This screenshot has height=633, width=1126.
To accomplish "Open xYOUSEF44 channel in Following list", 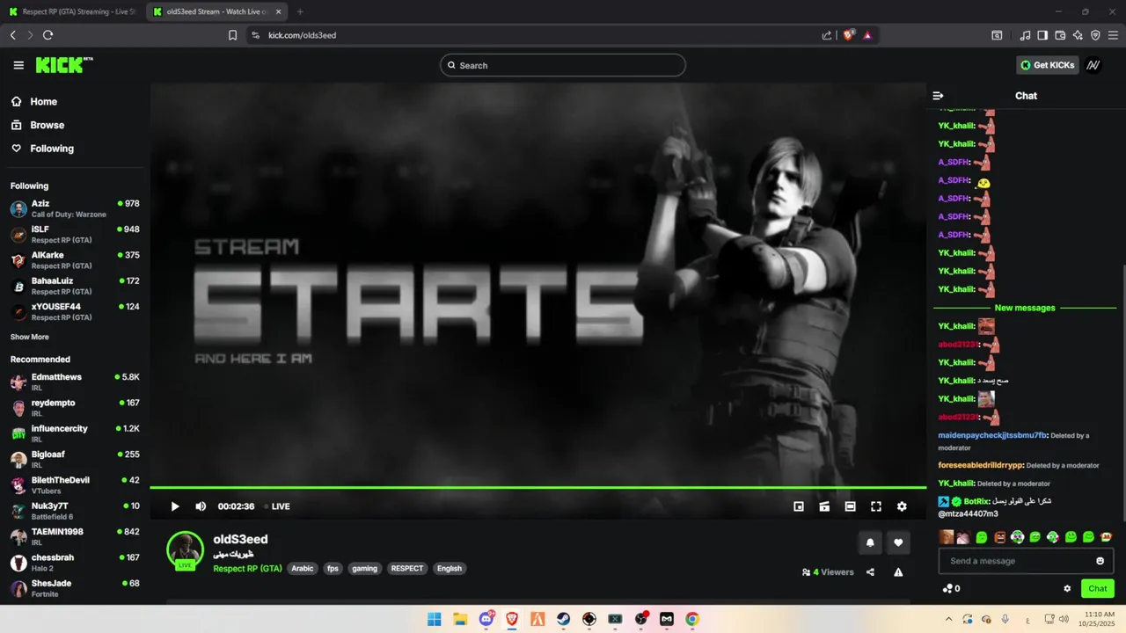I will tap(75, 311).
